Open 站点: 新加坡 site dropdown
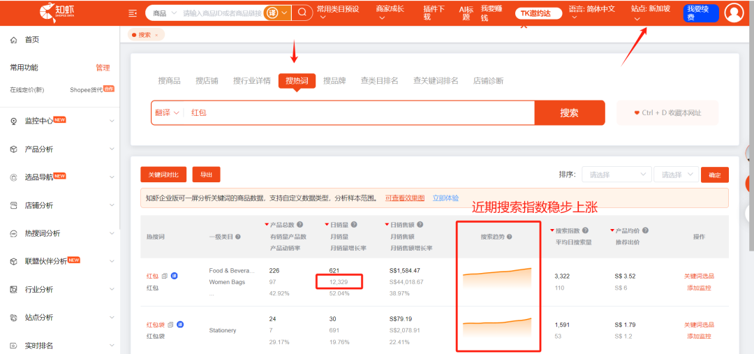This screenshot has width=754, height=354. [x=651, y=13]
